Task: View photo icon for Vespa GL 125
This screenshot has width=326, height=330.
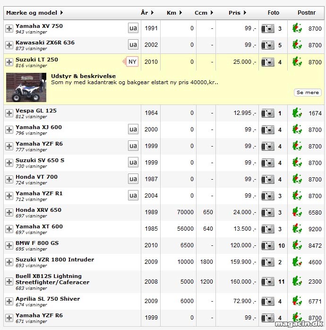Action: coord(268,113)
